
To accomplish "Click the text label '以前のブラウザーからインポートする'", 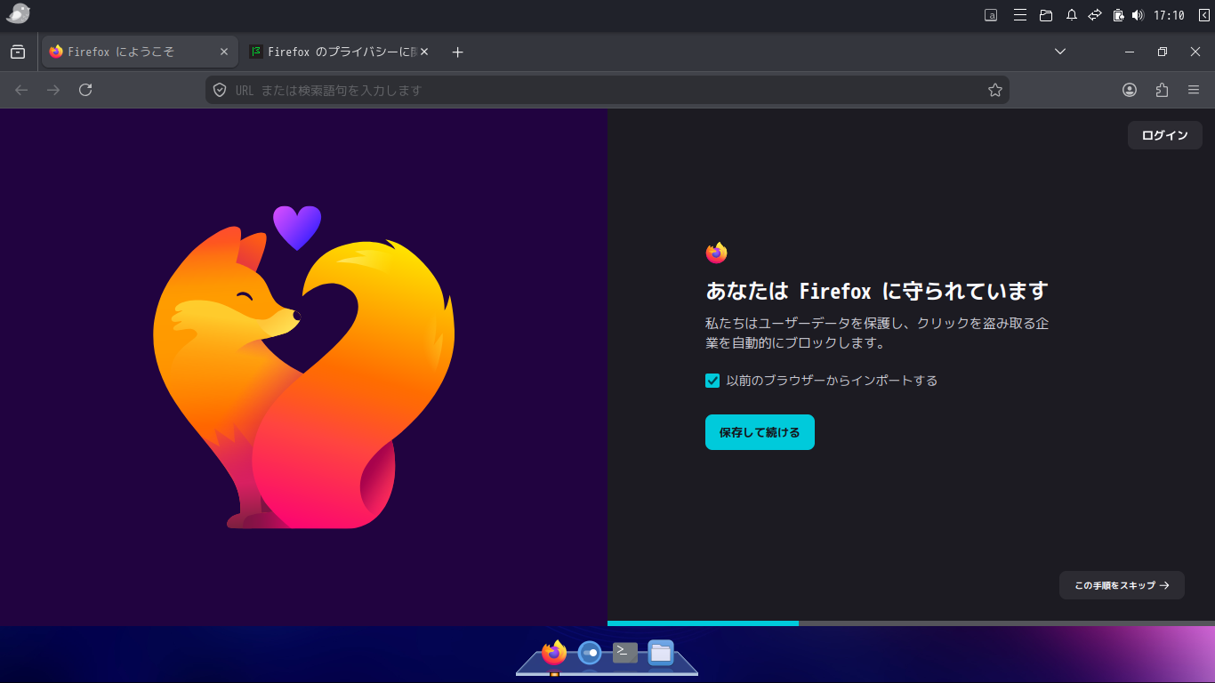I will tap(832, 381).
